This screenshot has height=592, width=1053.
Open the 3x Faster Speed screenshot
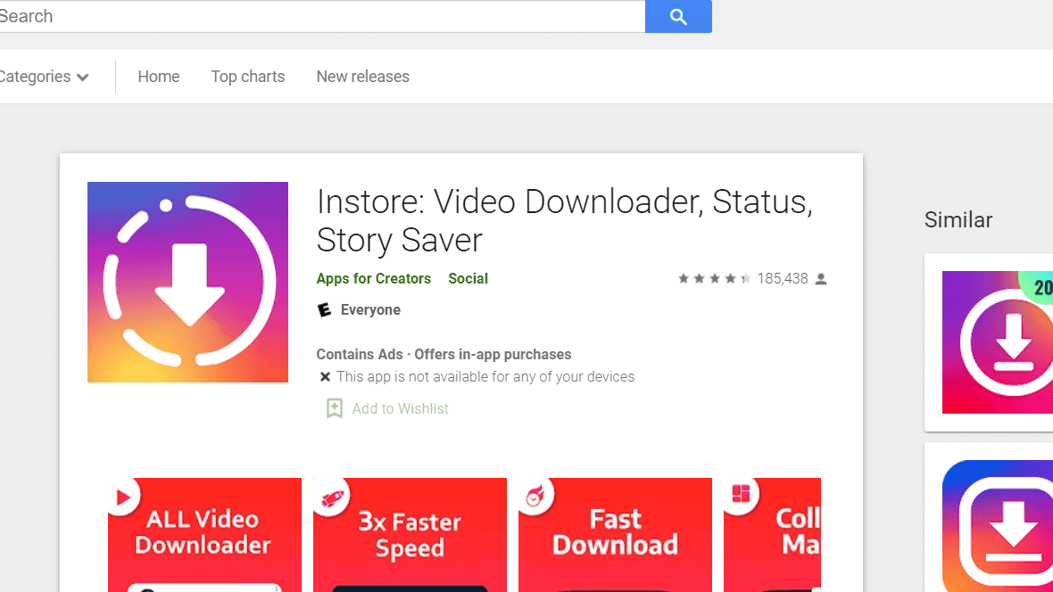tap(410, 535)
